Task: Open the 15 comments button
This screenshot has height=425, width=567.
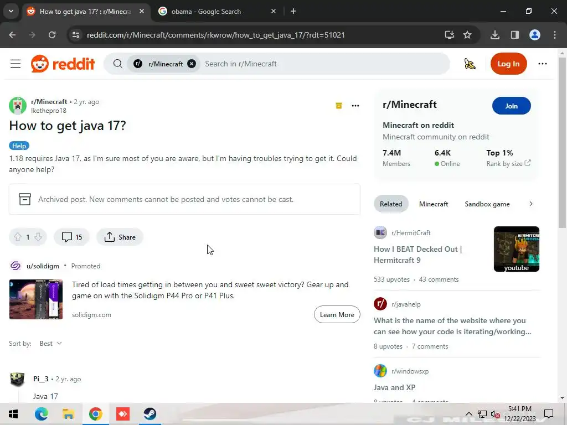Action: click(x=71, y=237)
